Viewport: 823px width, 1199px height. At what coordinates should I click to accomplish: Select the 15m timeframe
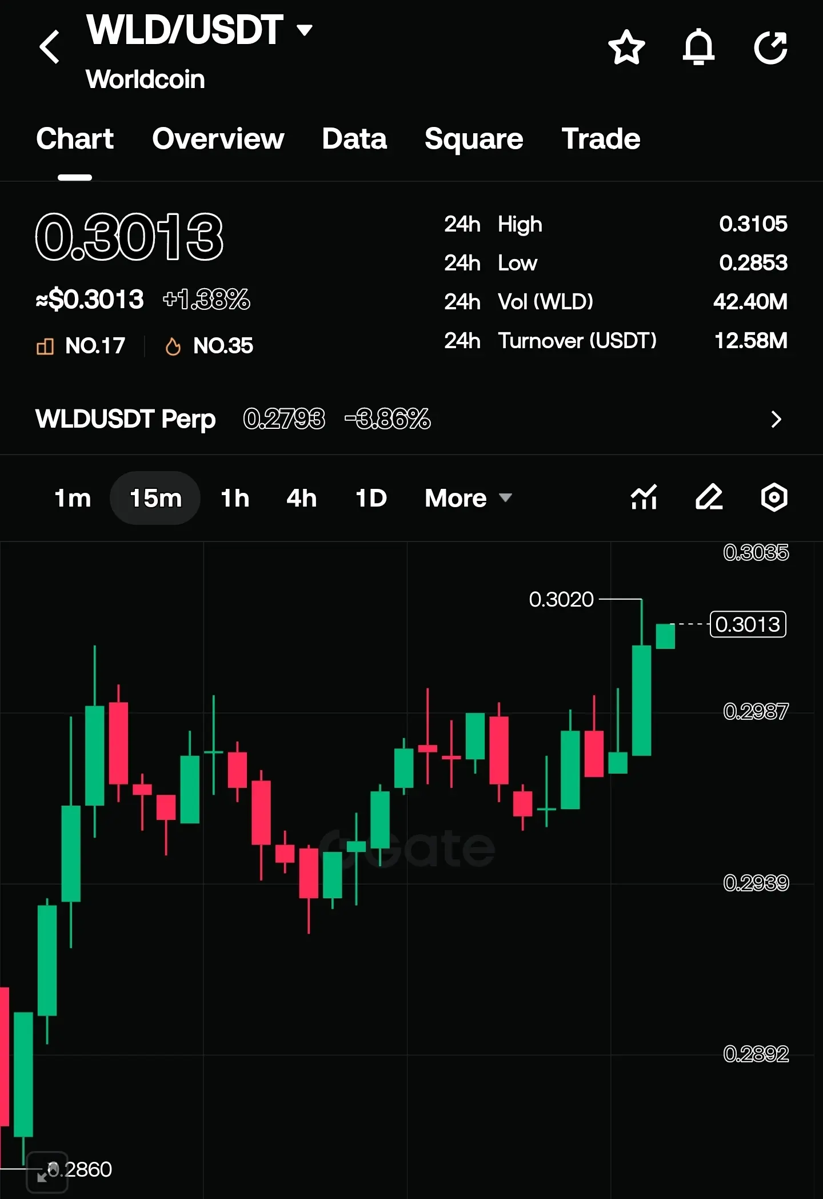pos(155,498)
